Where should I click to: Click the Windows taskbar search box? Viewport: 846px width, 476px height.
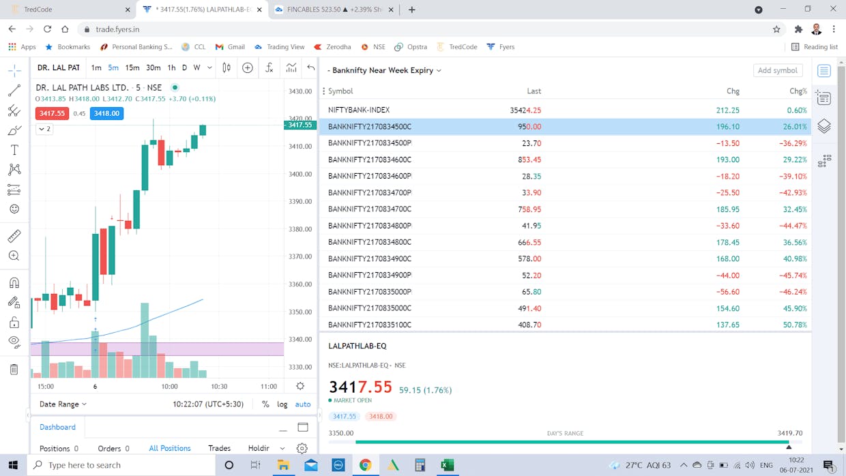pyautogui.click(x=120, y=465)
